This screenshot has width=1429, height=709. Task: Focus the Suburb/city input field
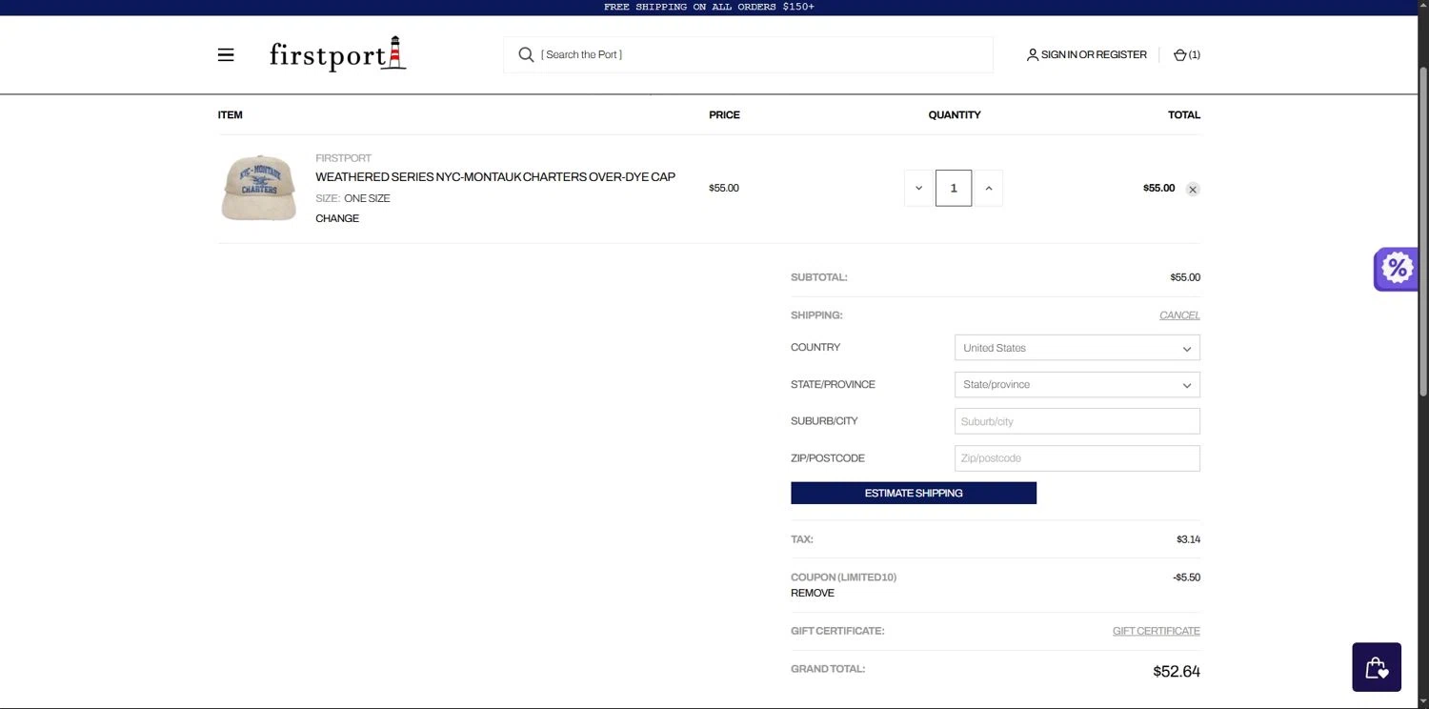(1077, 421)
